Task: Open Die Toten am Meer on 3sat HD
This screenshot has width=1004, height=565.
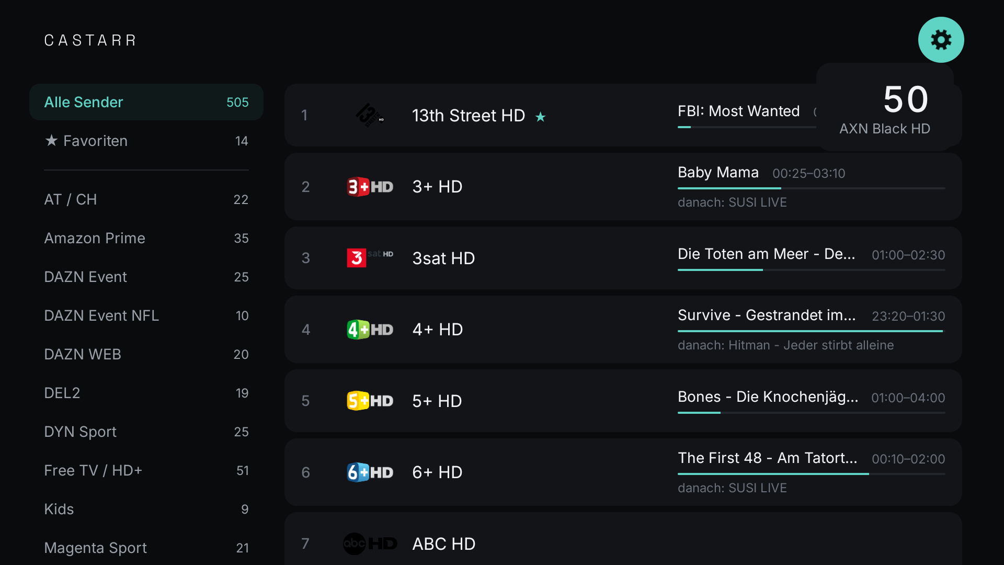Action: pyautogui.click(x=766, y=254)
